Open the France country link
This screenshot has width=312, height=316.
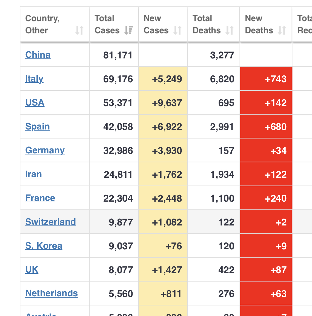point(40,198)
